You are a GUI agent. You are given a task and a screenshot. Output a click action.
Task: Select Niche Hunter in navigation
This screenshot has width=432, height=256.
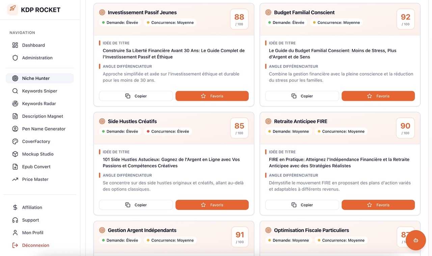tap(36, 78)
